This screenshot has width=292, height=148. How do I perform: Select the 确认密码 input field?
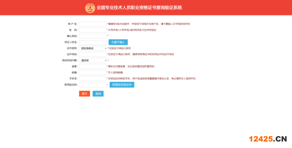pos(93,36)
